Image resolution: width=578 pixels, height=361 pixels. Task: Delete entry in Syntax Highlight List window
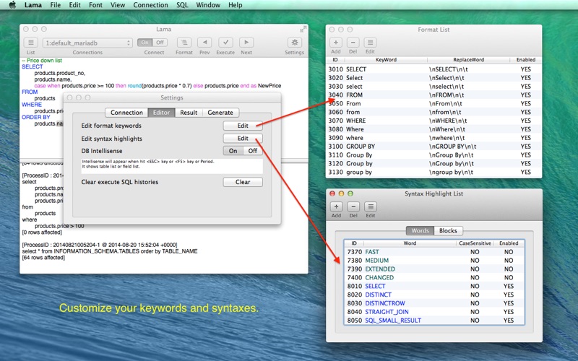353,206
